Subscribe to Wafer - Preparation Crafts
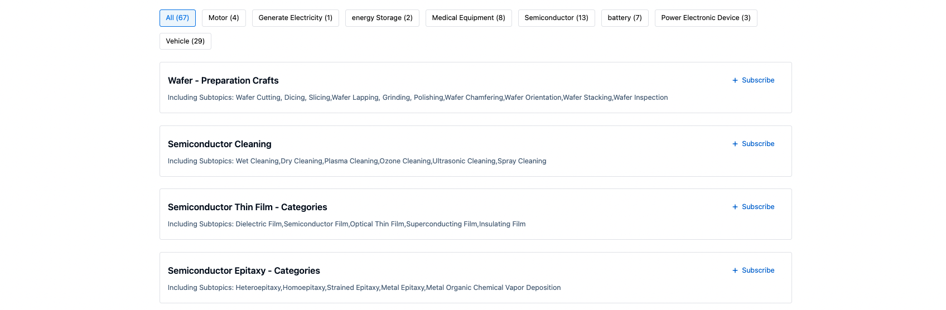Image resolution: width=946 pixels, height=310 pixels. [x=757, y=80]
